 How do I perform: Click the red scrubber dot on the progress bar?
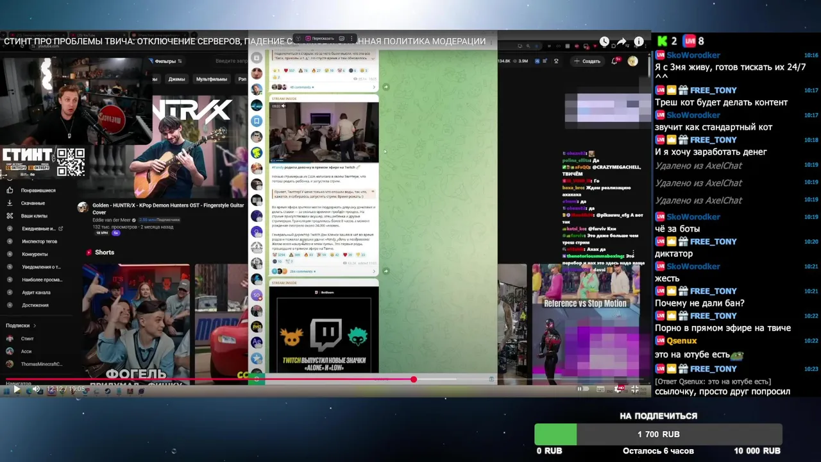(x=414, y=380)
